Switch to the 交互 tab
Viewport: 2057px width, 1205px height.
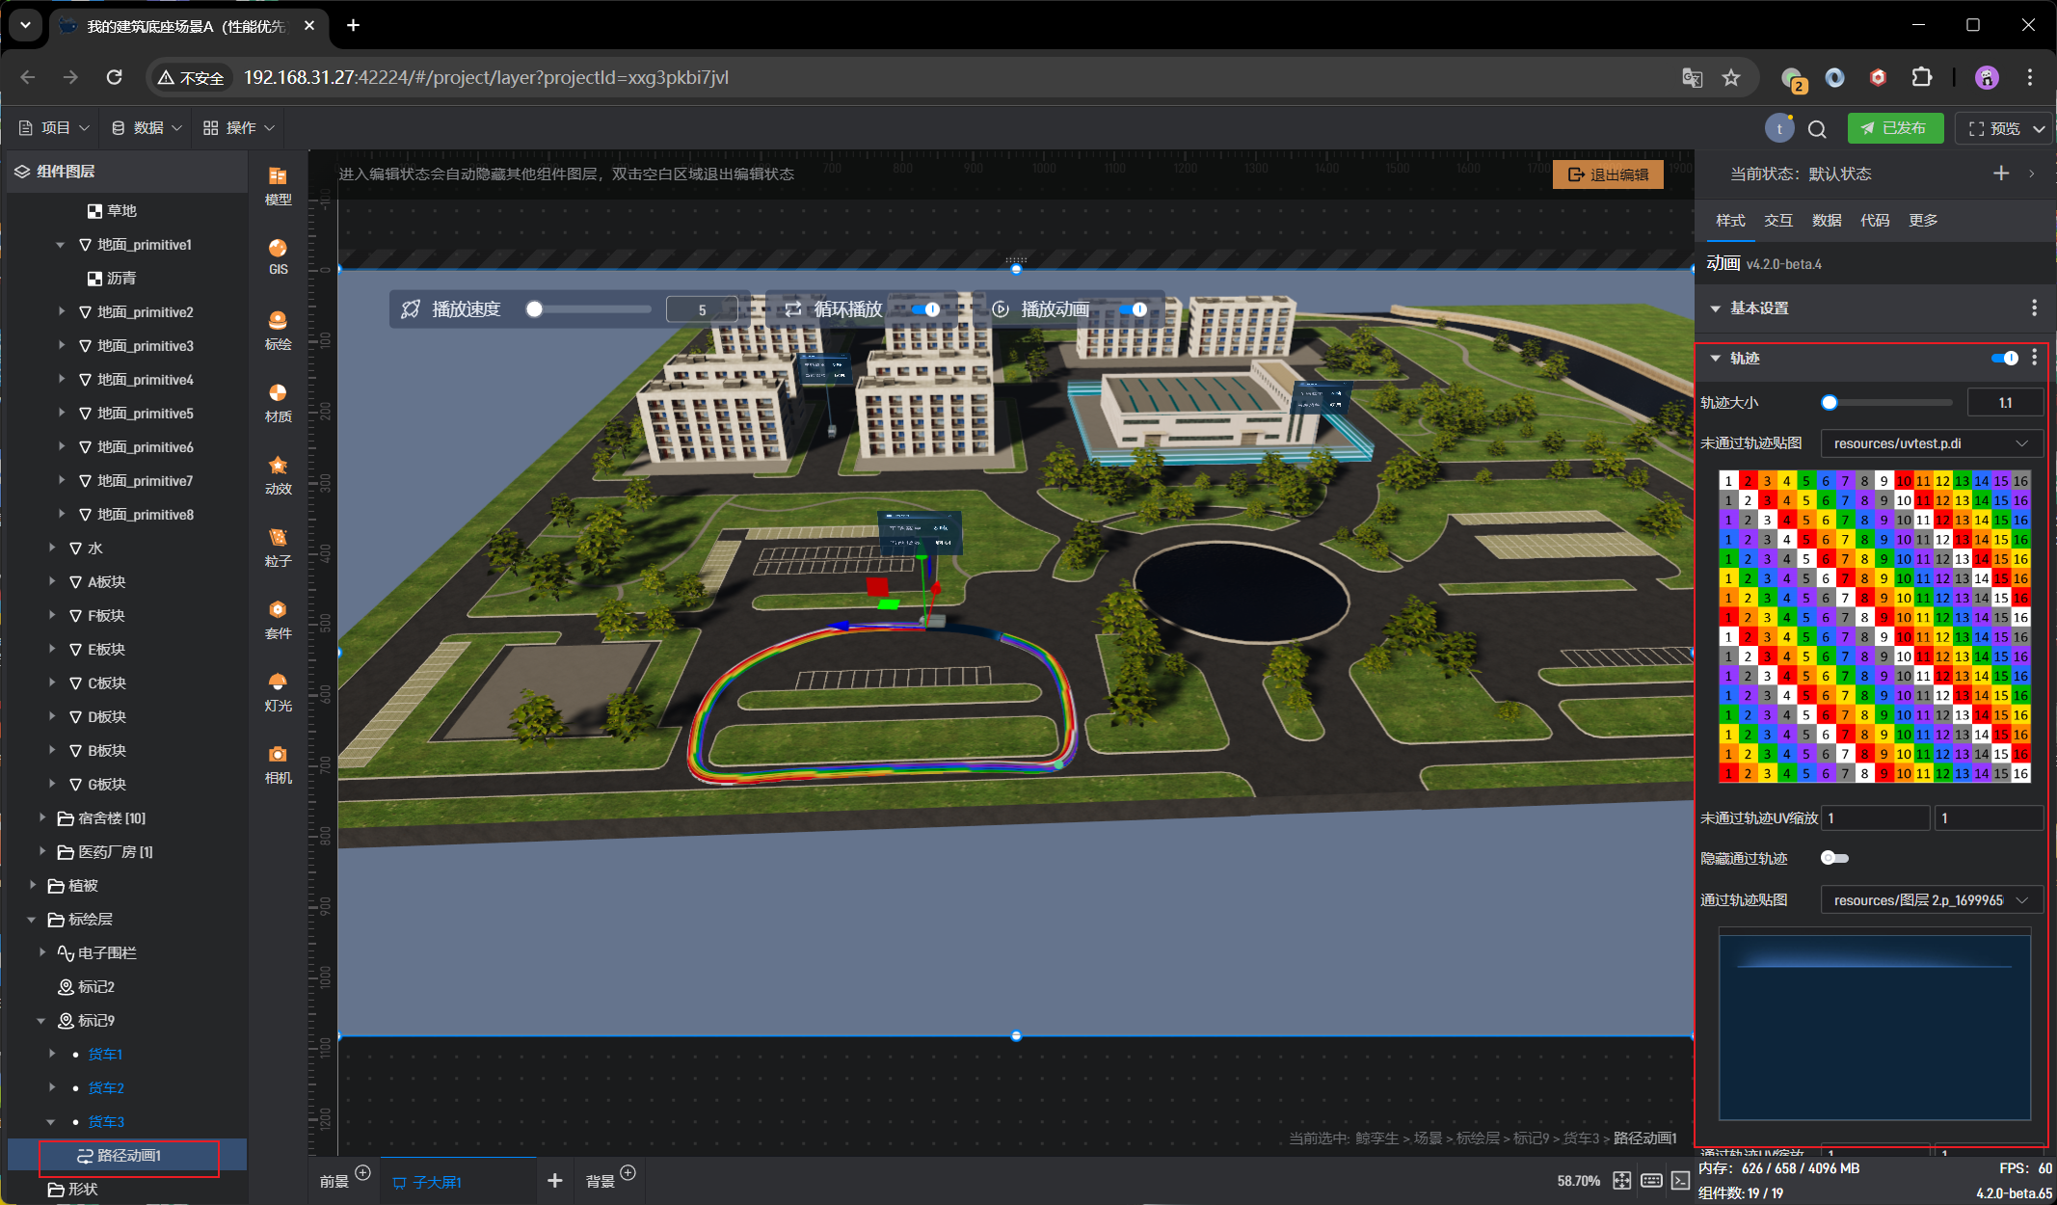1777,221
